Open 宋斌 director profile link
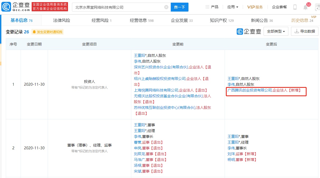320x178 pixels. (x=138, y=171)
